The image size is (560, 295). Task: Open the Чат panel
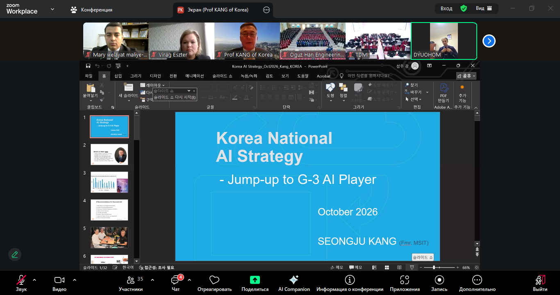pyautogui.click(x=175, y=283)
